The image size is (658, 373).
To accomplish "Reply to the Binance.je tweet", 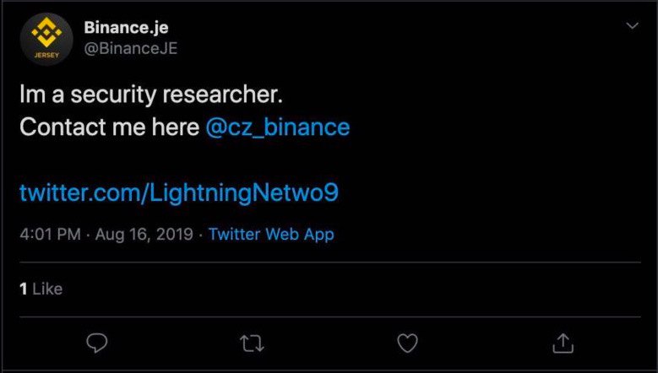I will click(98, 343).
